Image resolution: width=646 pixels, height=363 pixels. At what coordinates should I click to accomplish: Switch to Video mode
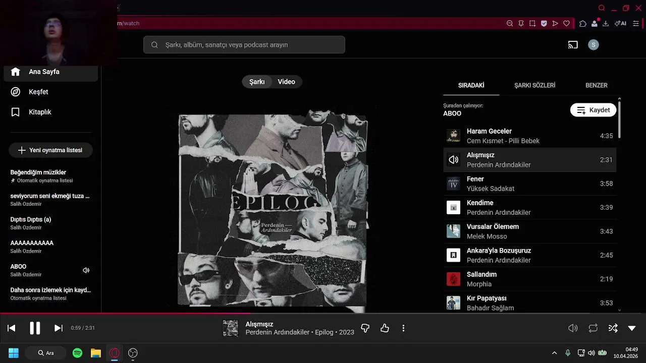click(x=286, y=82)
